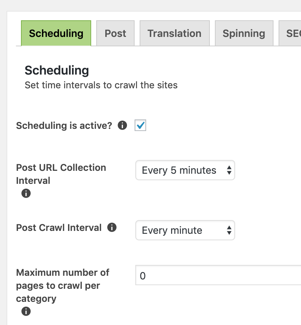The height and width of the screenshot is (325, 301).
Task: View info icon below Maximum pages per category
Action: pos(26,311)
